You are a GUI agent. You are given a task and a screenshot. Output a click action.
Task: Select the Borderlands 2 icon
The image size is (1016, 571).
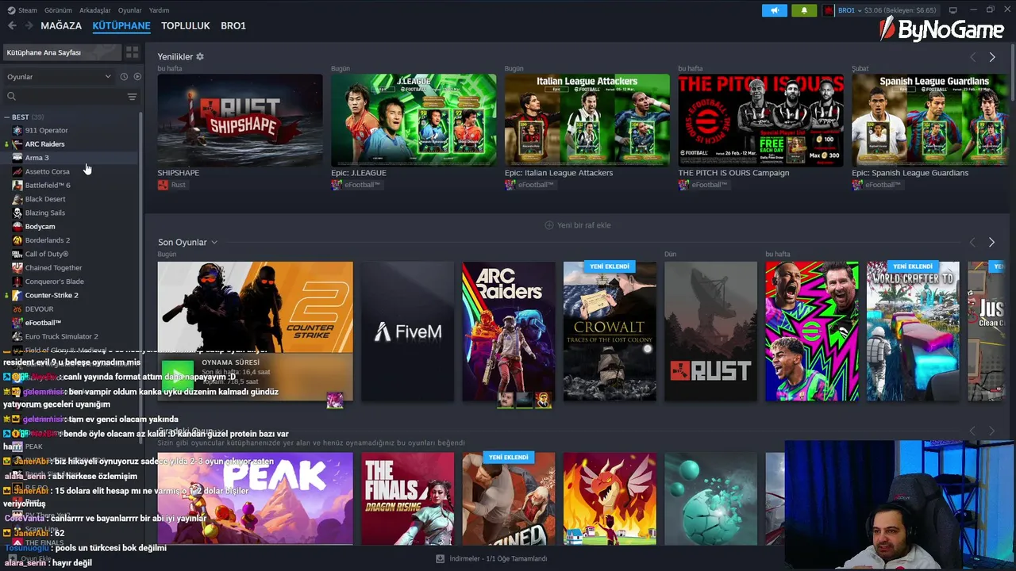pos(17,240)
